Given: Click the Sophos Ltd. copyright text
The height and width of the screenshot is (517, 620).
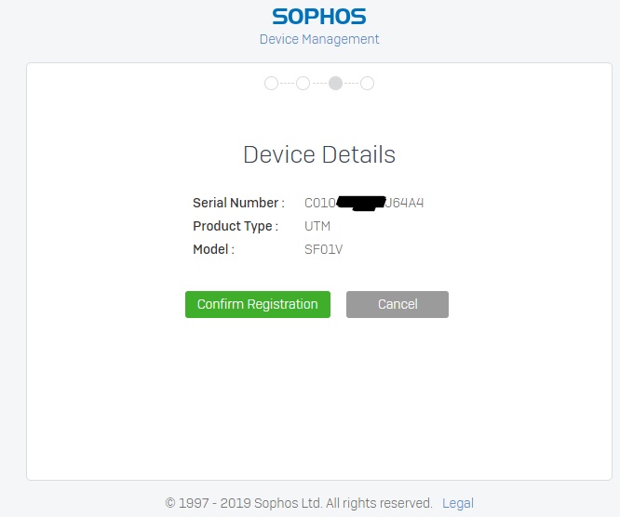Looking at the screenshot, I should tap(298, 503).
